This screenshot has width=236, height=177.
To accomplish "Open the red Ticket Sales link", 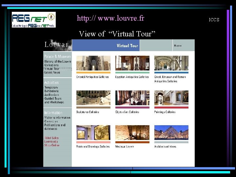I will [x=51, y=138].
